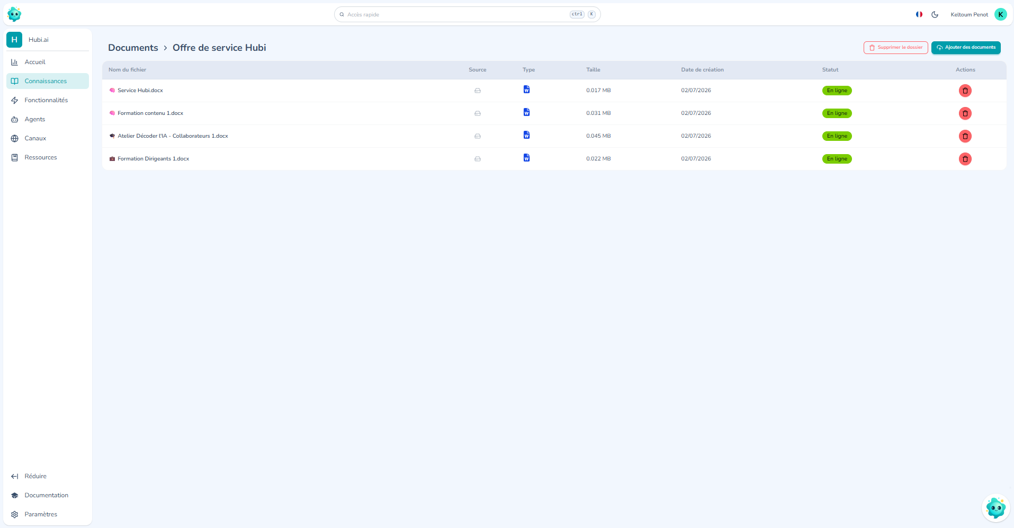1014x528 pixels.
Task: Open Paramètres settings in sidebar
Action: point(48,514)
